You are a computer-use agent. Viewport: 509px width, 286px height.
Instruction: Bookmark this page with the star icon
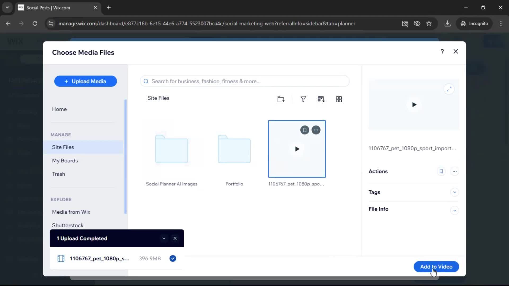point(429,24)
